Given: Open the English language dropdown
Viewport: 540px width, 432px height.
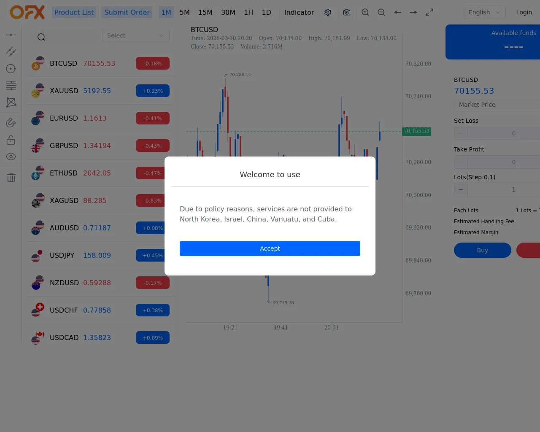Looking at the screenshot, I should click(x=484, y=12).
